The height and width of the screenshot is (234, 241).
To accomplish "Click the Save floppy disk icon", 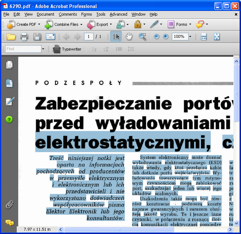I will 37,37.
